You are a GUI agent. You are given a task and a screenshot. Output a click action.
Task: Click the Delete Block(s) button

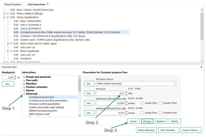[146, 130]
